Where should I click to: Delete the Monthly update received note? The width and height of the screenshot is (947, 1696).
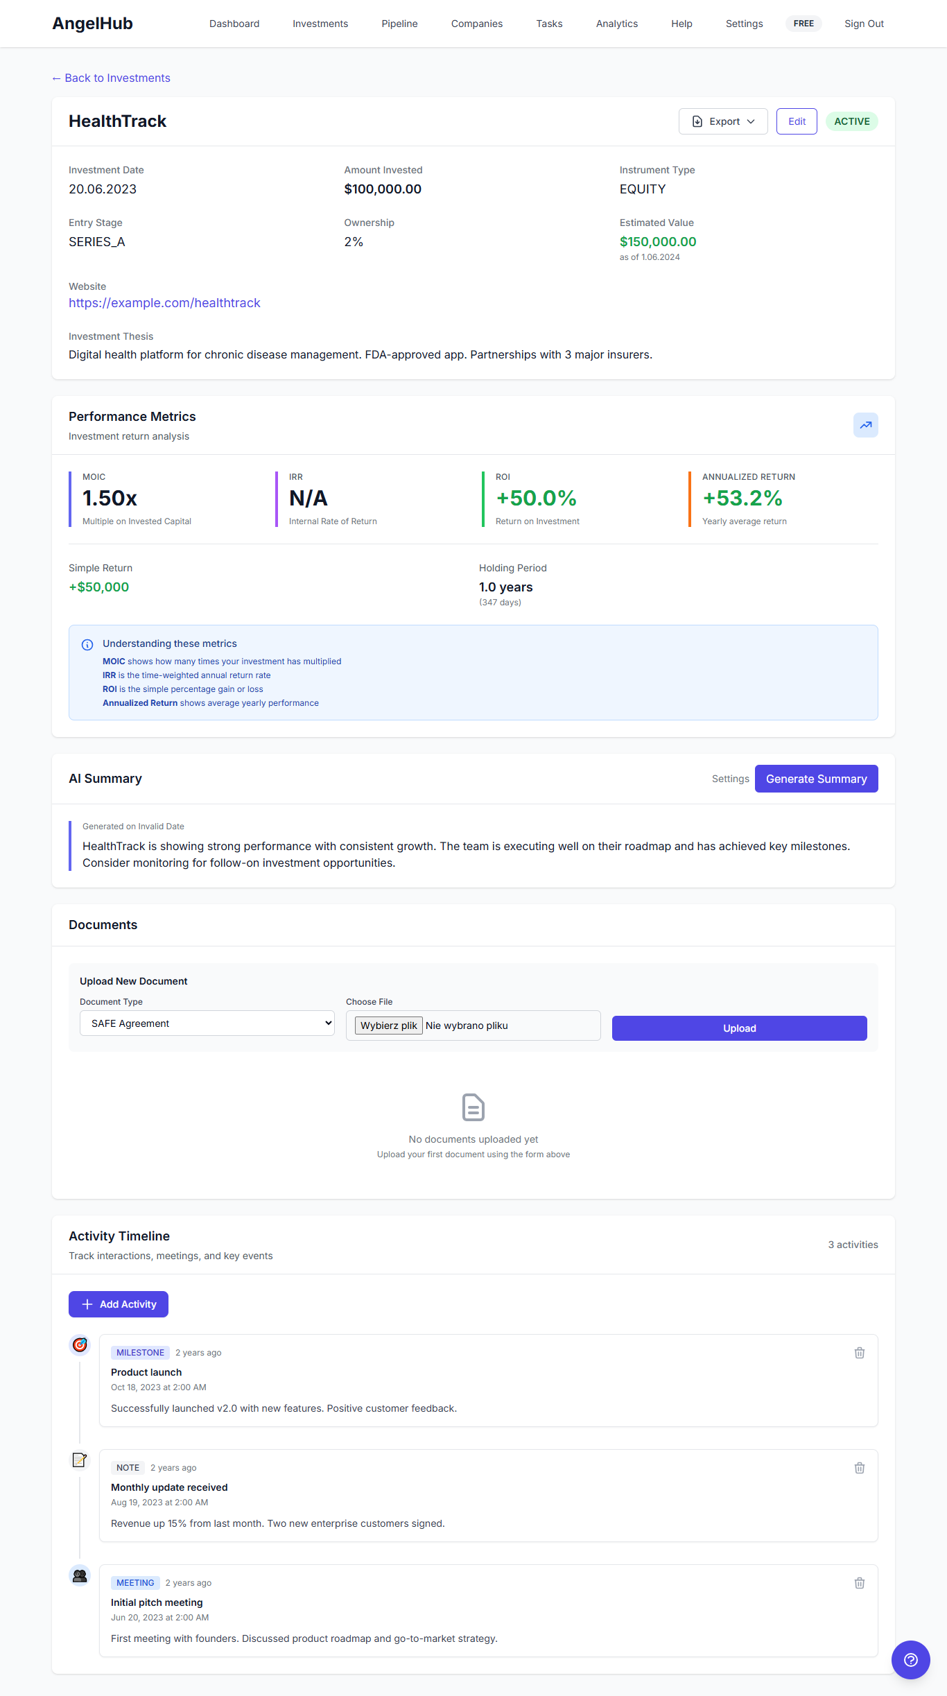click(x=860, y=1468)
